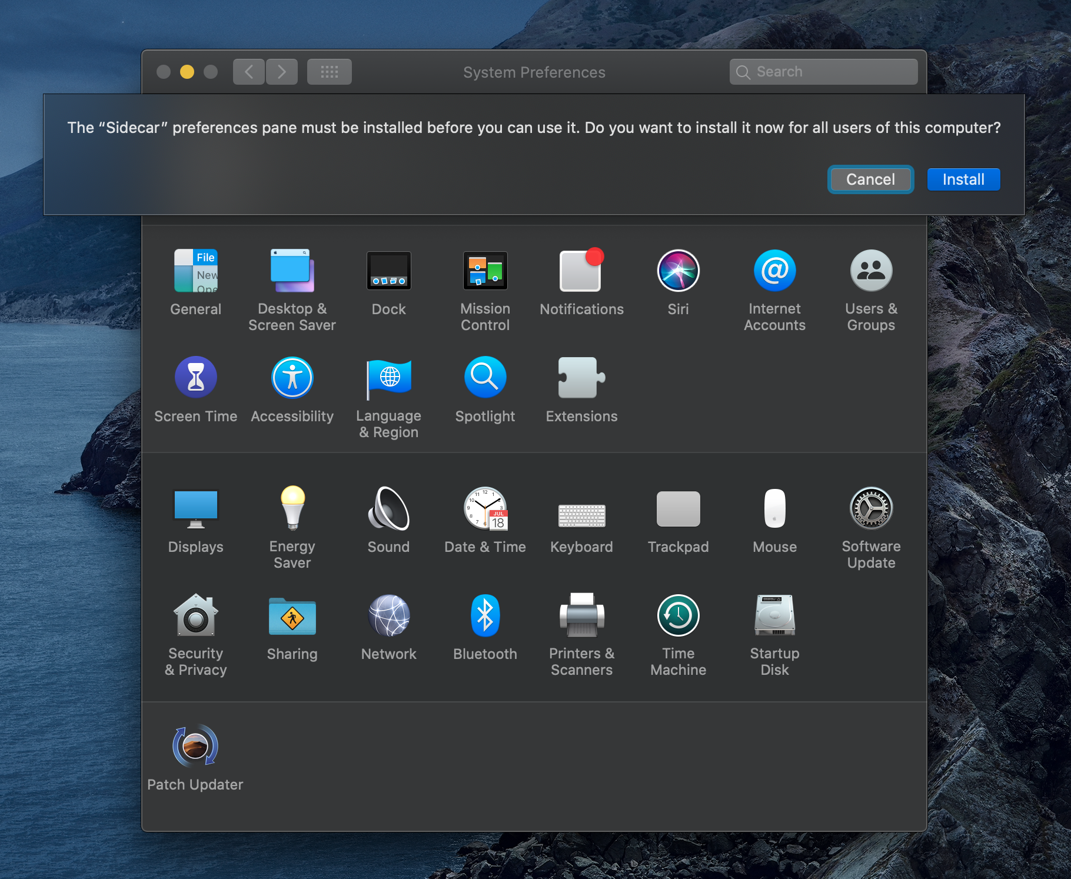Open the Notifications pane
The image size is (1071, 879).
coord(581,271)
